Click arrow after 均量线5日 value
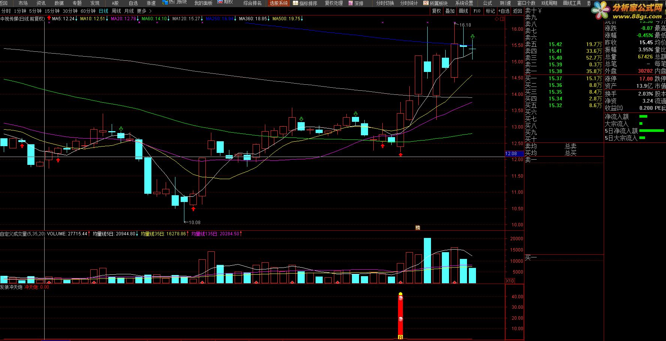The image size is (666, 341). tap(137, 233)
